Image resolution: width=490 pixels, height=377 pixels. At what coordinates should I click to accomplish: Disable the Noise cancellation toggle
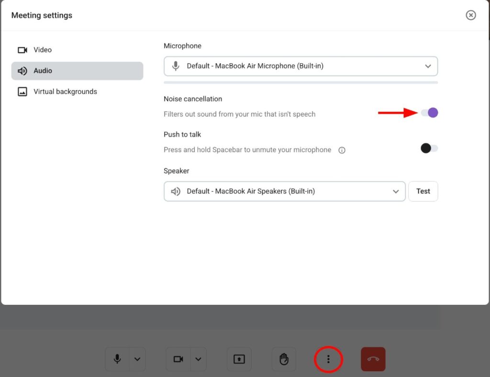point(429,113)
